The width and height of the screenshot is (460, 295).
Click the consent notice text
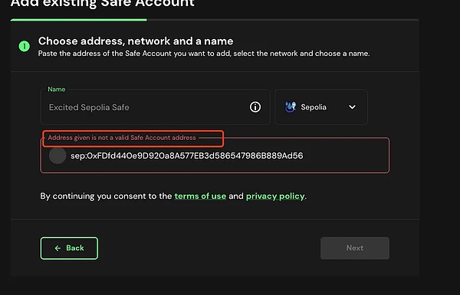(x=173, y=196)
